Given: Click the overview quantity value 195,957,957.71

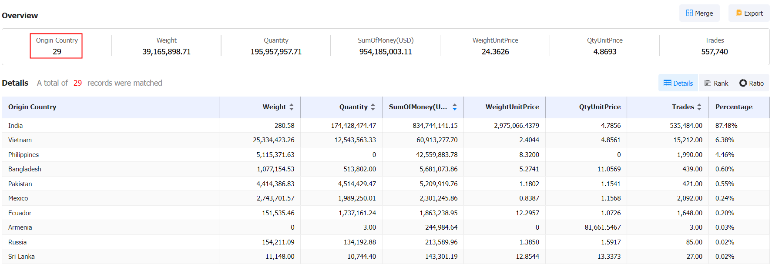Looking at the screenshot, I should click(276, 52).
